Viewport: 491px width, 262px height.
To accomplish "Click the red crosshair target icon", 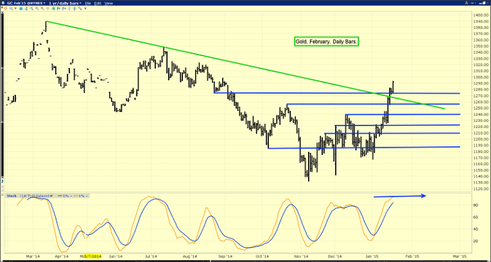I will coord(5,8).
